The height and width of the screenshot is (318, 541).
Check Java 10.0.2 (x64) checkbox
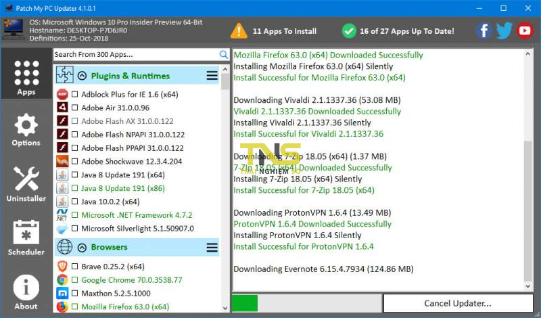click(x=74, y=202)
